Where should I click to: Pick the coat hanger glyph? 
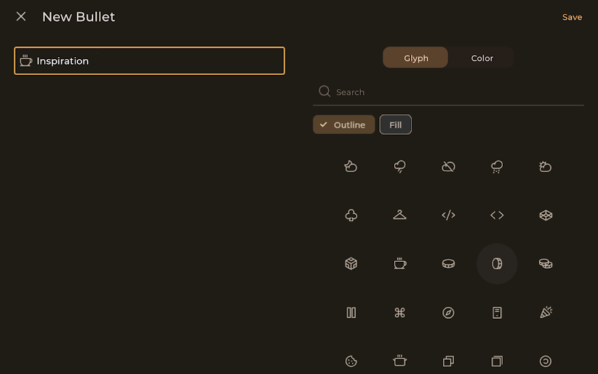(400, 215)
